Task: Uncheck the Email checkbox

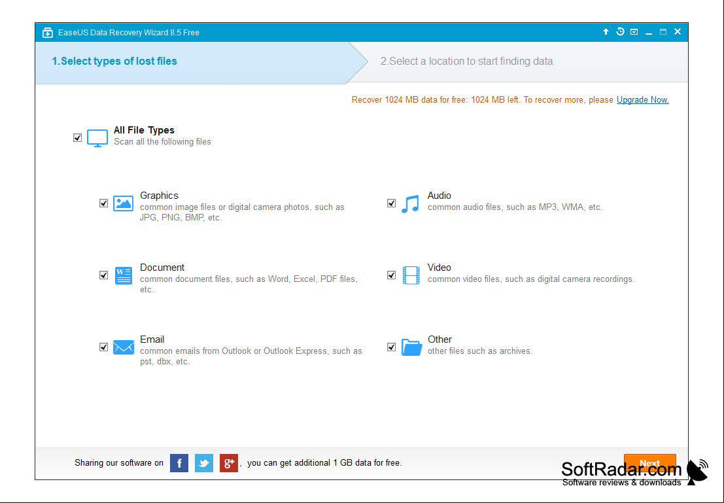Action: (103, 347)
